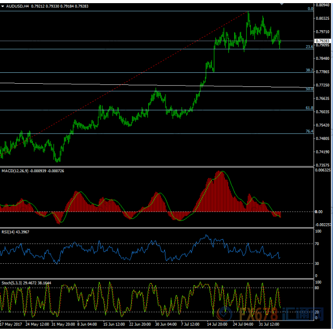Select the current price tag 0.79283

pos(323,41)
